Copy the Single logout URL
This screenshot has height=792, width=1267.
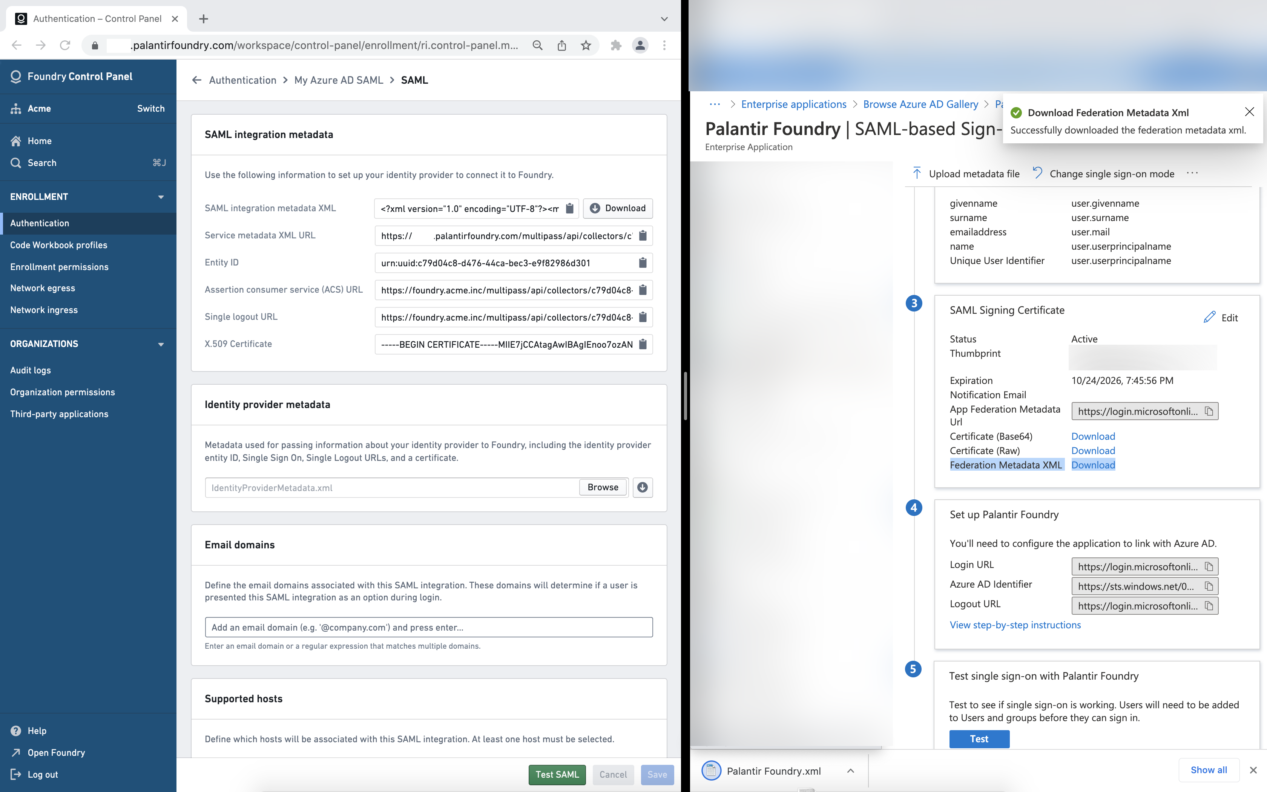point(643,317)
